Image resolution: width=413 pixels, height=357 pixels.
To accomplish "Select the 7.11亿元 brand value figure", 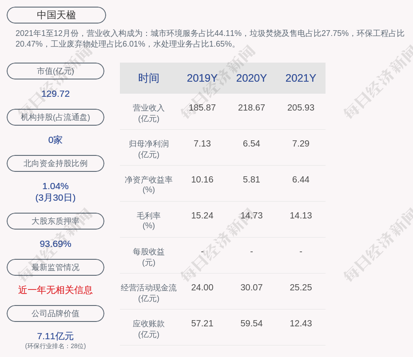I will [56, 336].
